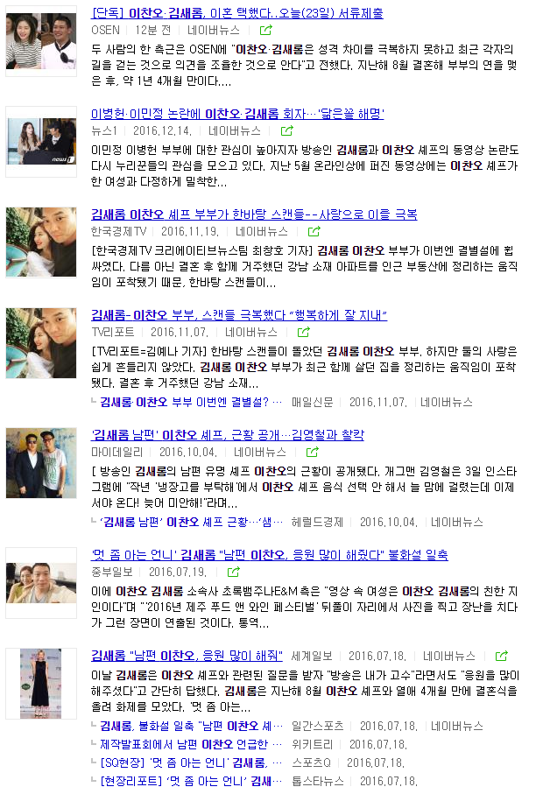
Task: Click share icon on 마이데일리 article
Action: point(313,452)
